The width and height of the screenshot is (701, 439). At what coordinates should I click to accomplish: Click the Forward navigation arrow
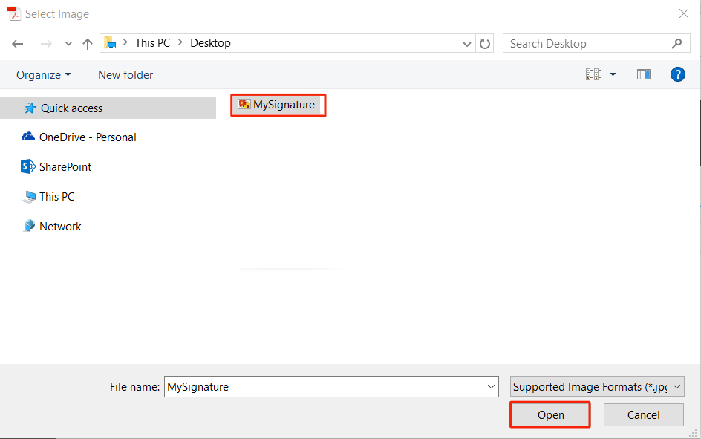[46, 44]
